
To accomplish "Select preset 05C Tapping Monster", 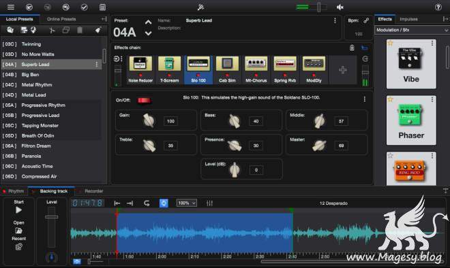I will coord(51,125).
